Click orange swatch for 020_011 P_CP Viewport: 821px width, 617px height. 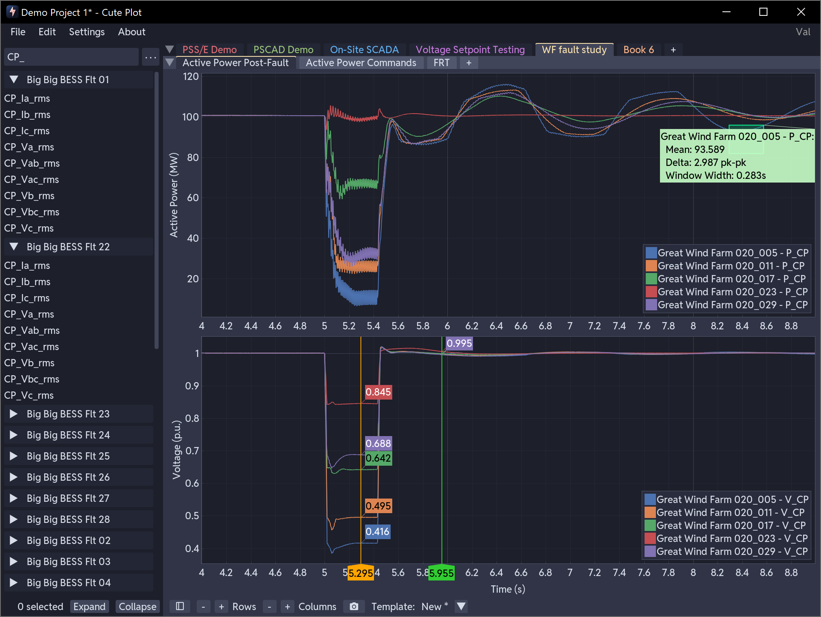point(651,266)
